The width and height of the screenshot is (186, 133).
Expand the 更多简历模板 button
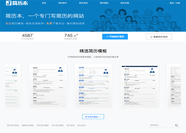click(x=93, y=117)
